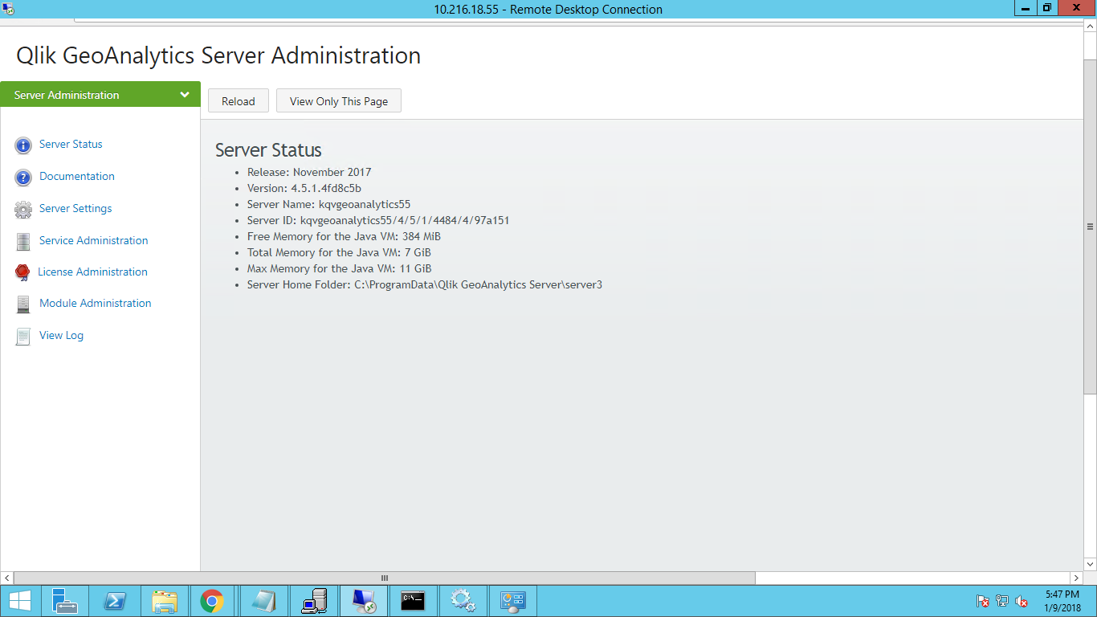Screen dimensions: 1097x617
Task: Open the License Administration link
Action: pos(92,272)
